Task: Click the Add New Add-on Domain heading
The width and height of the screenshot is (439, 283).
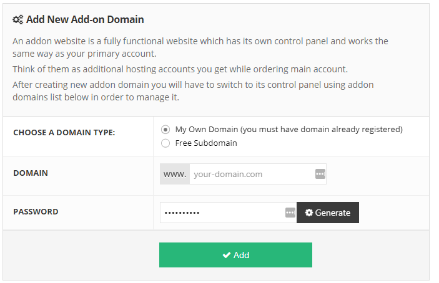Action: [85, 19]
